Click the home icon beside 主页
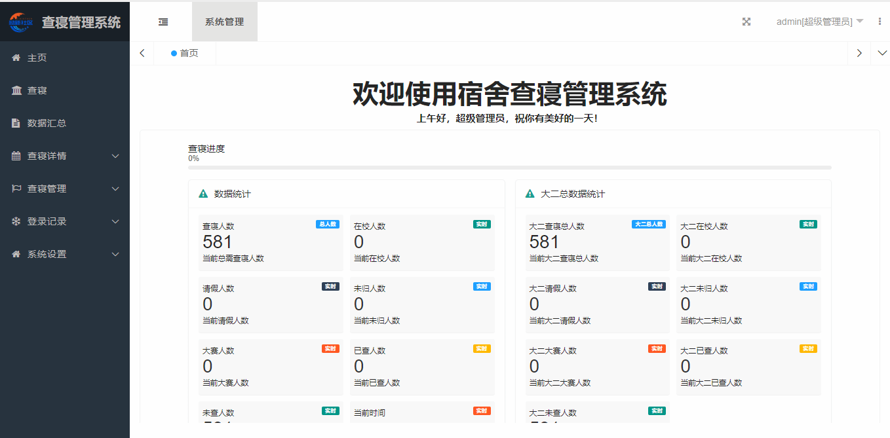 click(x=16, y=58)
